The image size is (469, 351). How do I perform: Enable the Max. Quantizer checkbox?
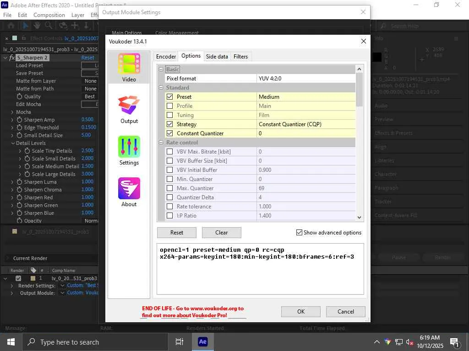click(169, 188)
